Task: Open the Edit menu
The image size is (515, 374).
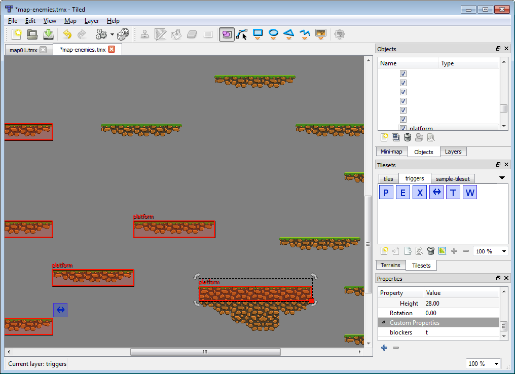Action: tap(30, 21)
